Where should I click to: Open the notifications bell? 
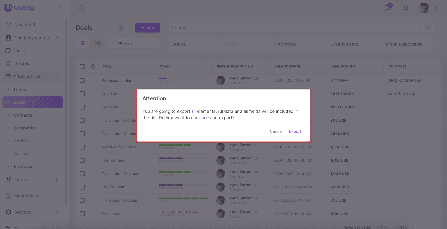point(406,8)
